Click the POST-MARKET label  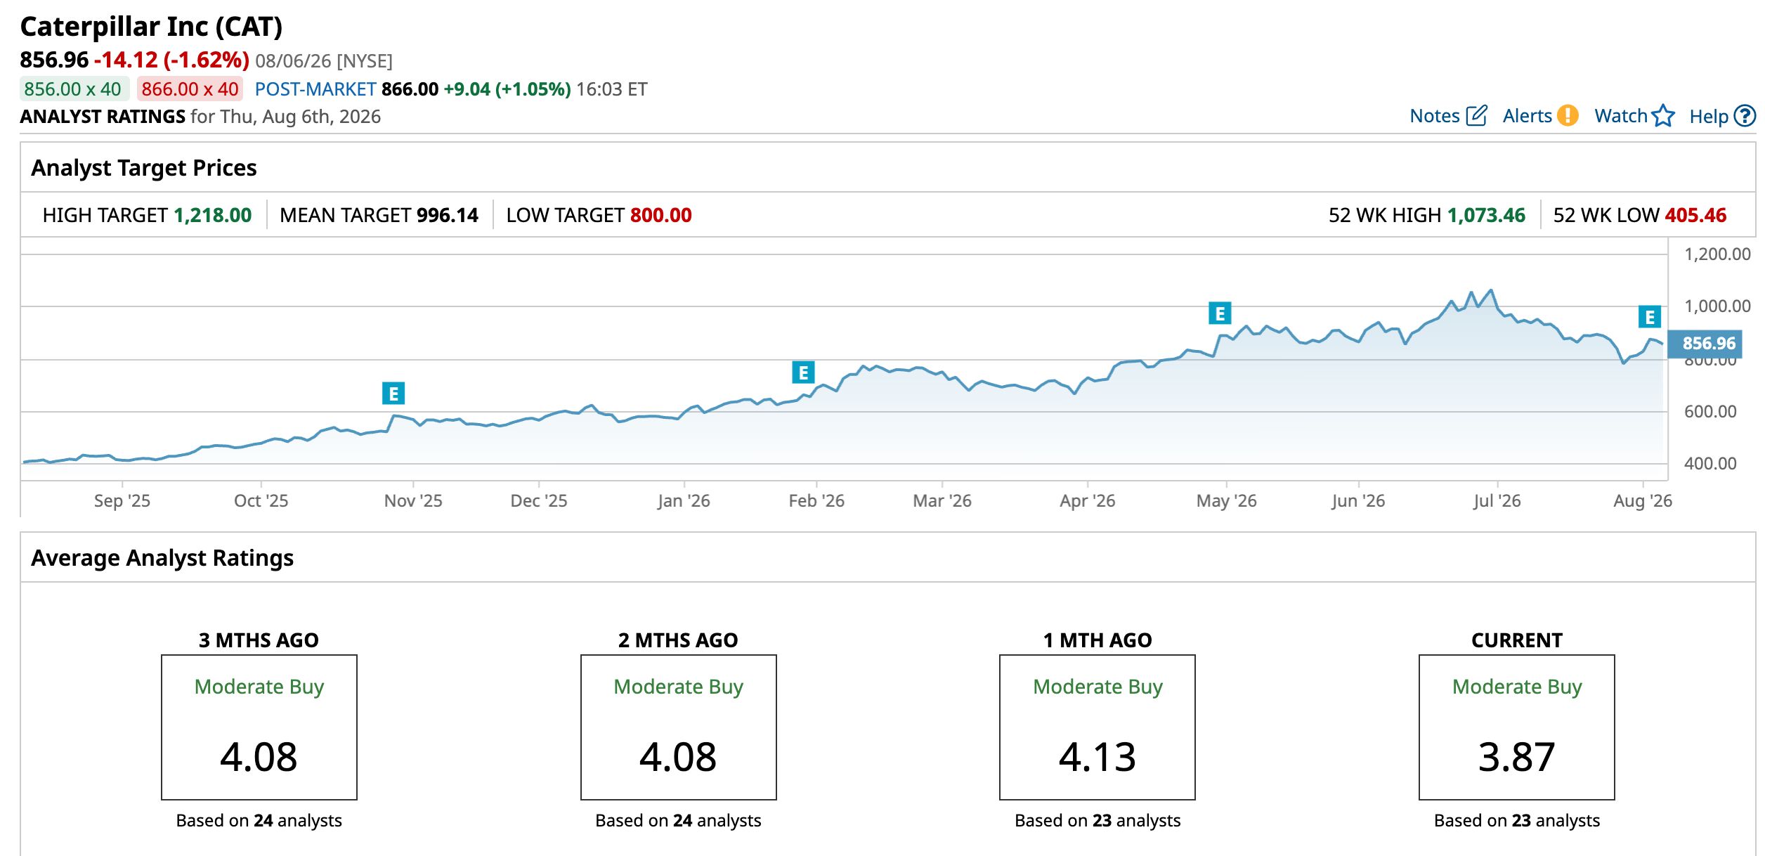pyautogui.click(x=315, y=89)
